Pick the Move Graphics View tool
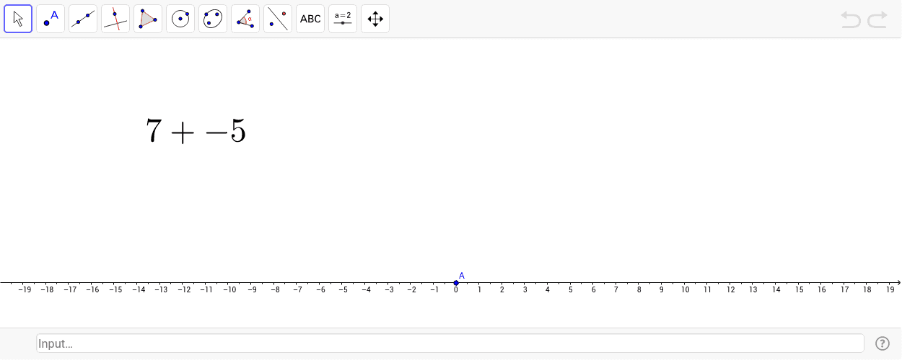The height and width of the screenshot is (360, 902). (x=375, y=19)
